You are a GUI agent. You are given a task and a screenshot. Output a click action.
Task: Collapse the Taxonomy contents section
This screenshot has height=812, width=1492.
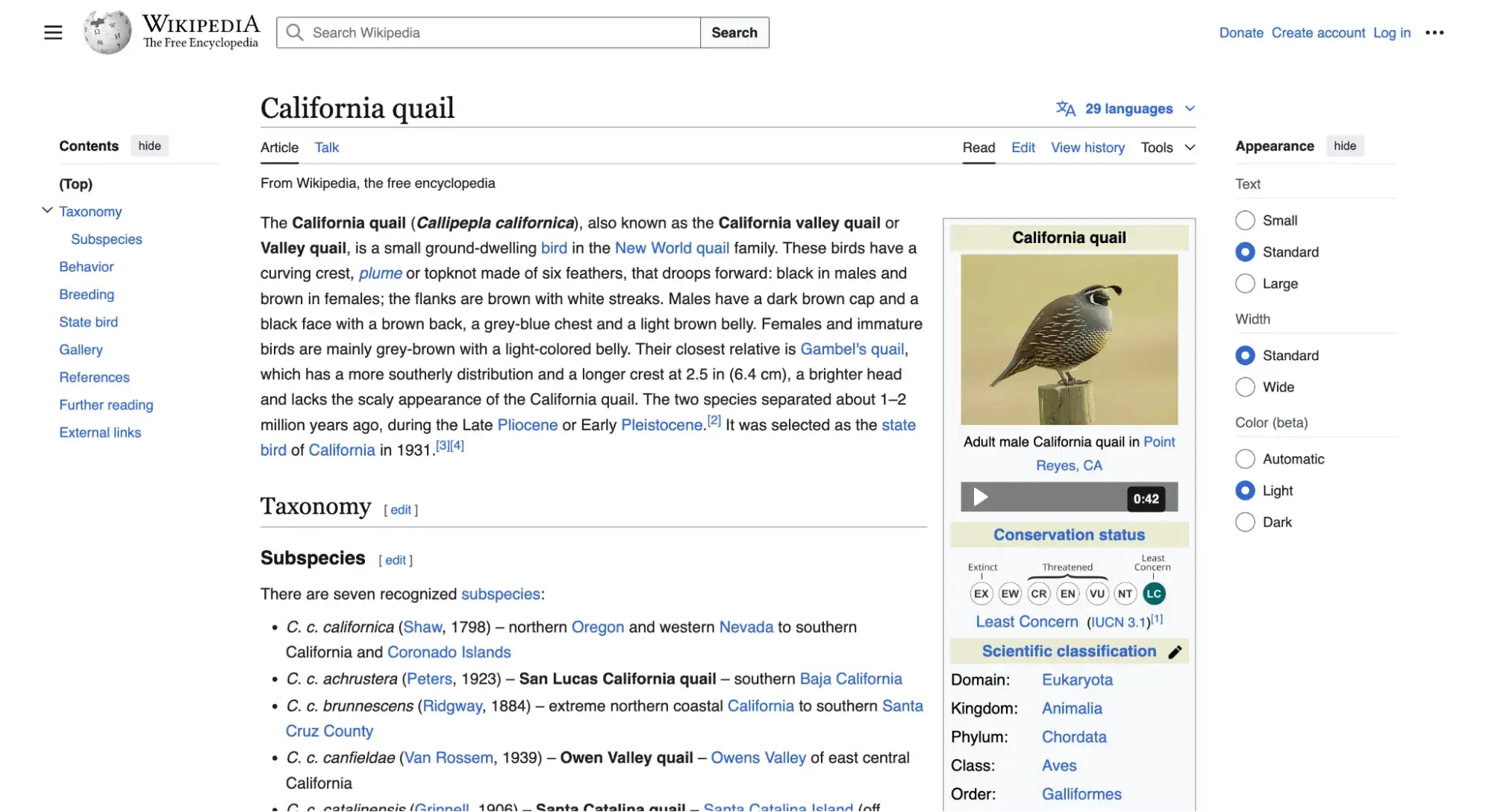(47, 211)
